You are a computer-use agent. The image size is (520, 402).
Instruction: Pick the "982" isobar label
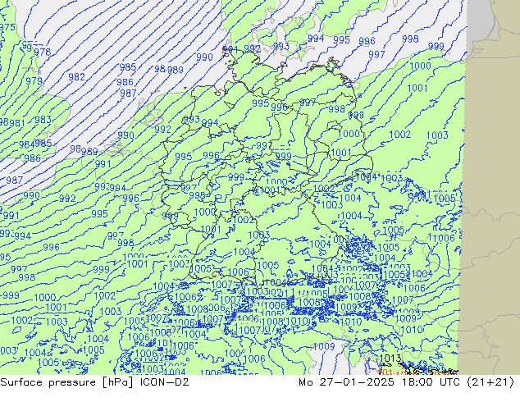pos(76,77)
